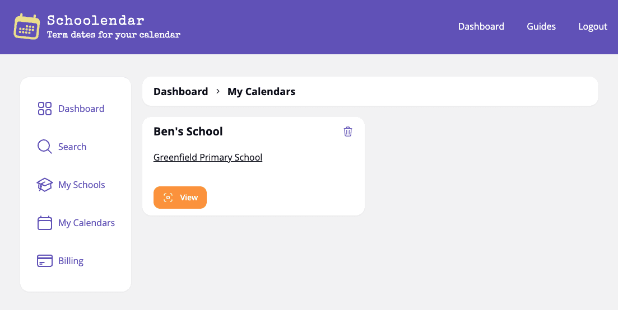Click the Schoolendar calendar logo icon
The width and height of the screenshot is (618, 310).
pos(27,27)
